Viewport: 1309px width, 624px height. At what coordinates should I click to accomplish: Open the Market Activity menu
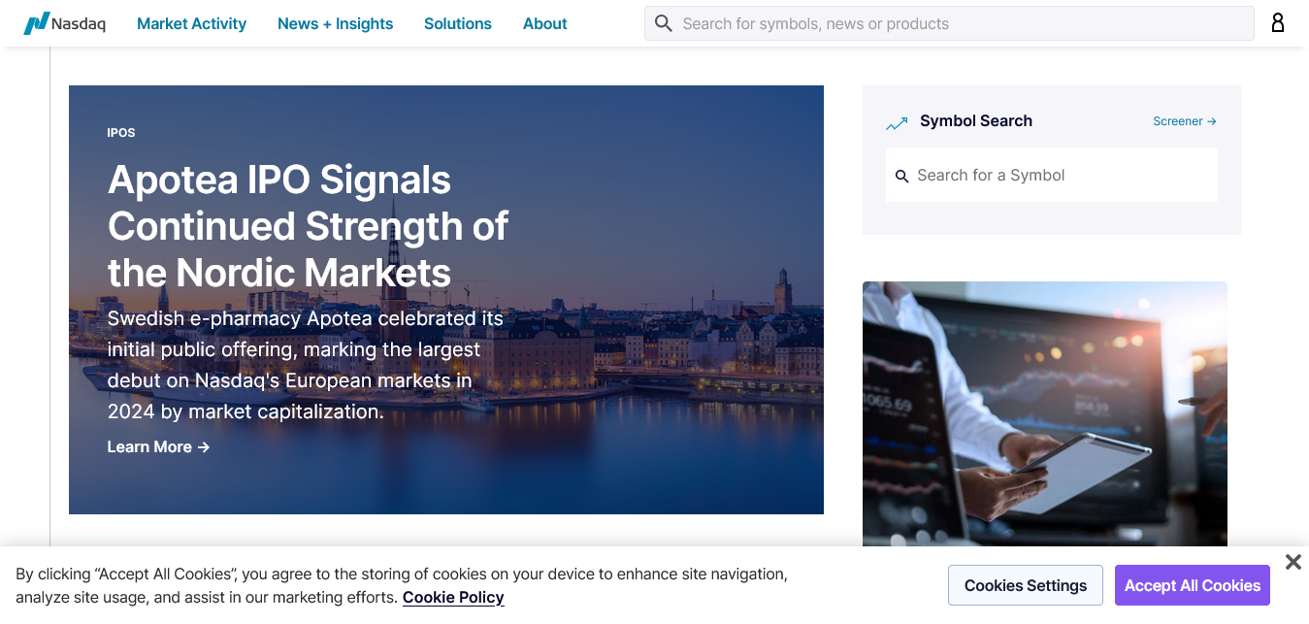[x=191, y=23]
